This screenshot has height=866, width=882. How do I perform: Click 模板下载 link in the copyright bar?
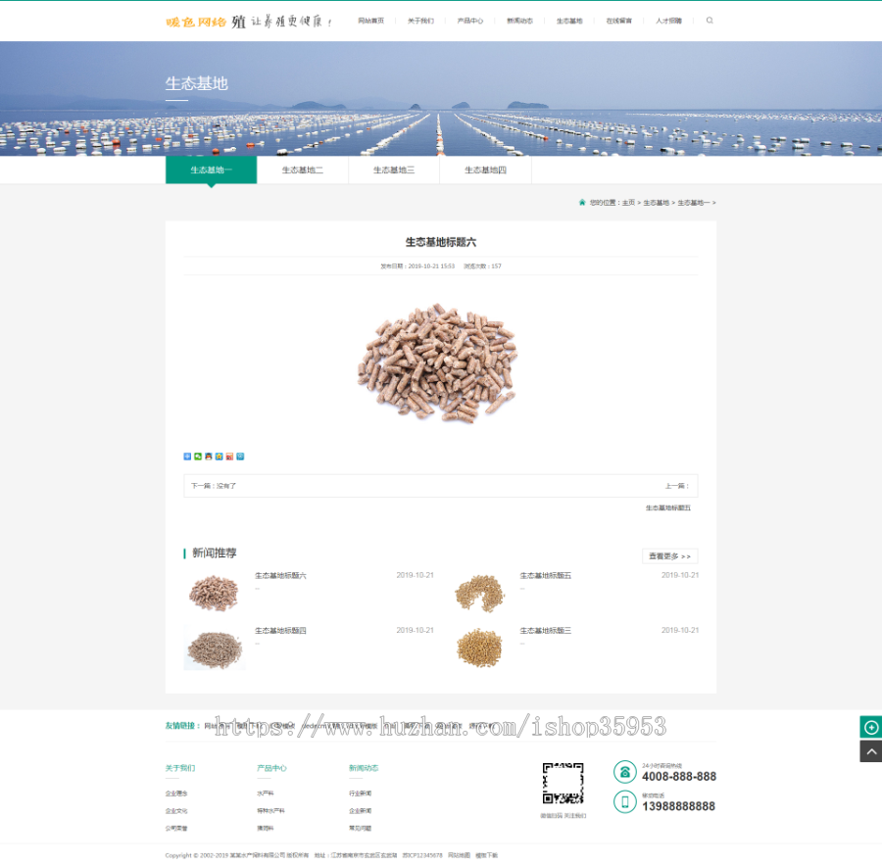[x=486, y=855]
